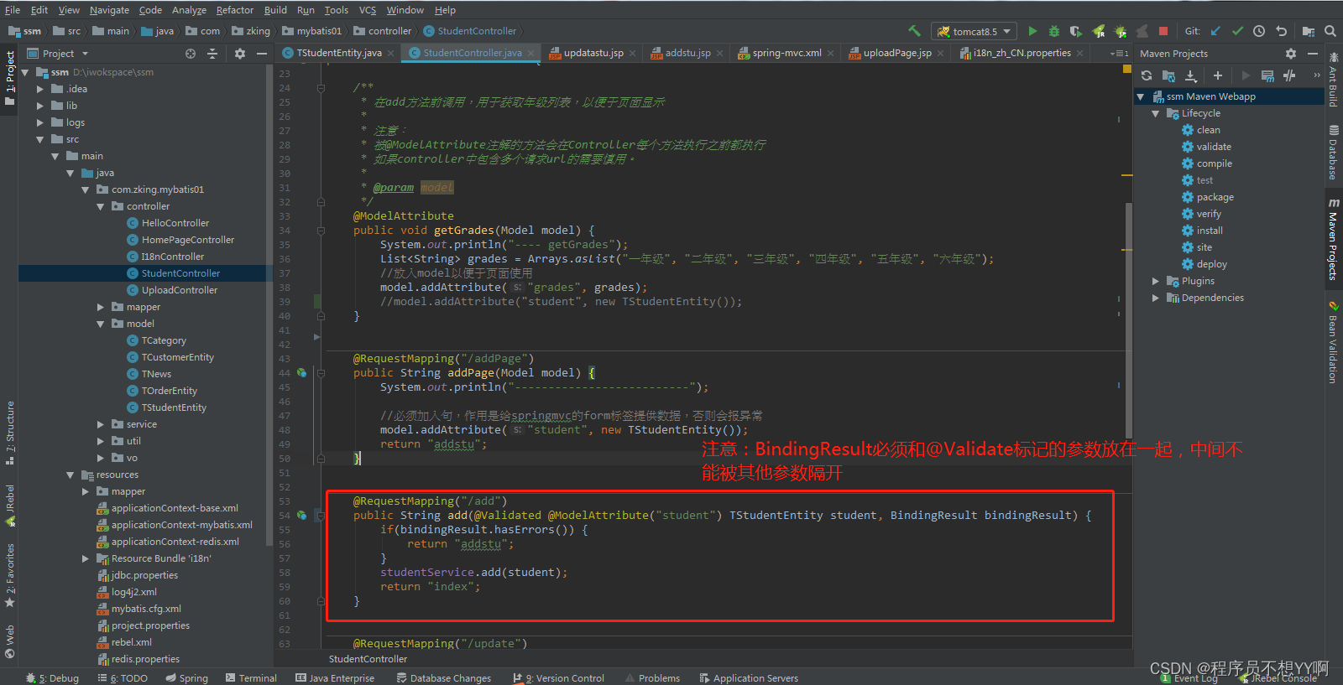
Task: Expand the Maven Plugins node
Action: pos(1156,281)
